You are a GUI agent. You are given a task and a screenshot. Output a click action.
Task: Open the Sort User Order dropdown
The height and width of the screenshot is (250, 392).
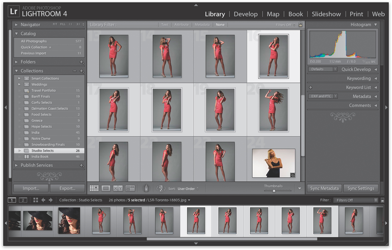point(188,189)
